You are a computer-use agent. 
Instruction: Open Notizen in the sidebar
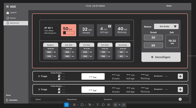coord(13,18)
